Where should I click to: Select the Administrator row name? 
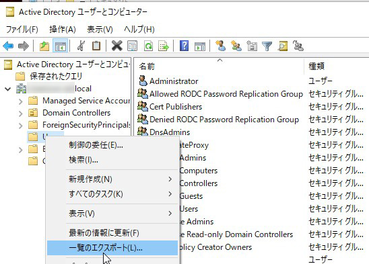[x=174, y=81]
